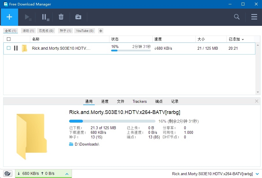The height and width of the screenshot is (178, 262).
Task: Check the select-all checkbox in column header
Action: pyautogui.click(x=9, y=39)
